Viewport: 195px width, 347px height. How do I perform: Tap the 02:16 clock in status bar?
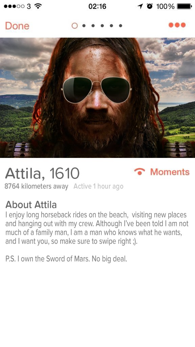pyautogui.click(x=97, y=6)
